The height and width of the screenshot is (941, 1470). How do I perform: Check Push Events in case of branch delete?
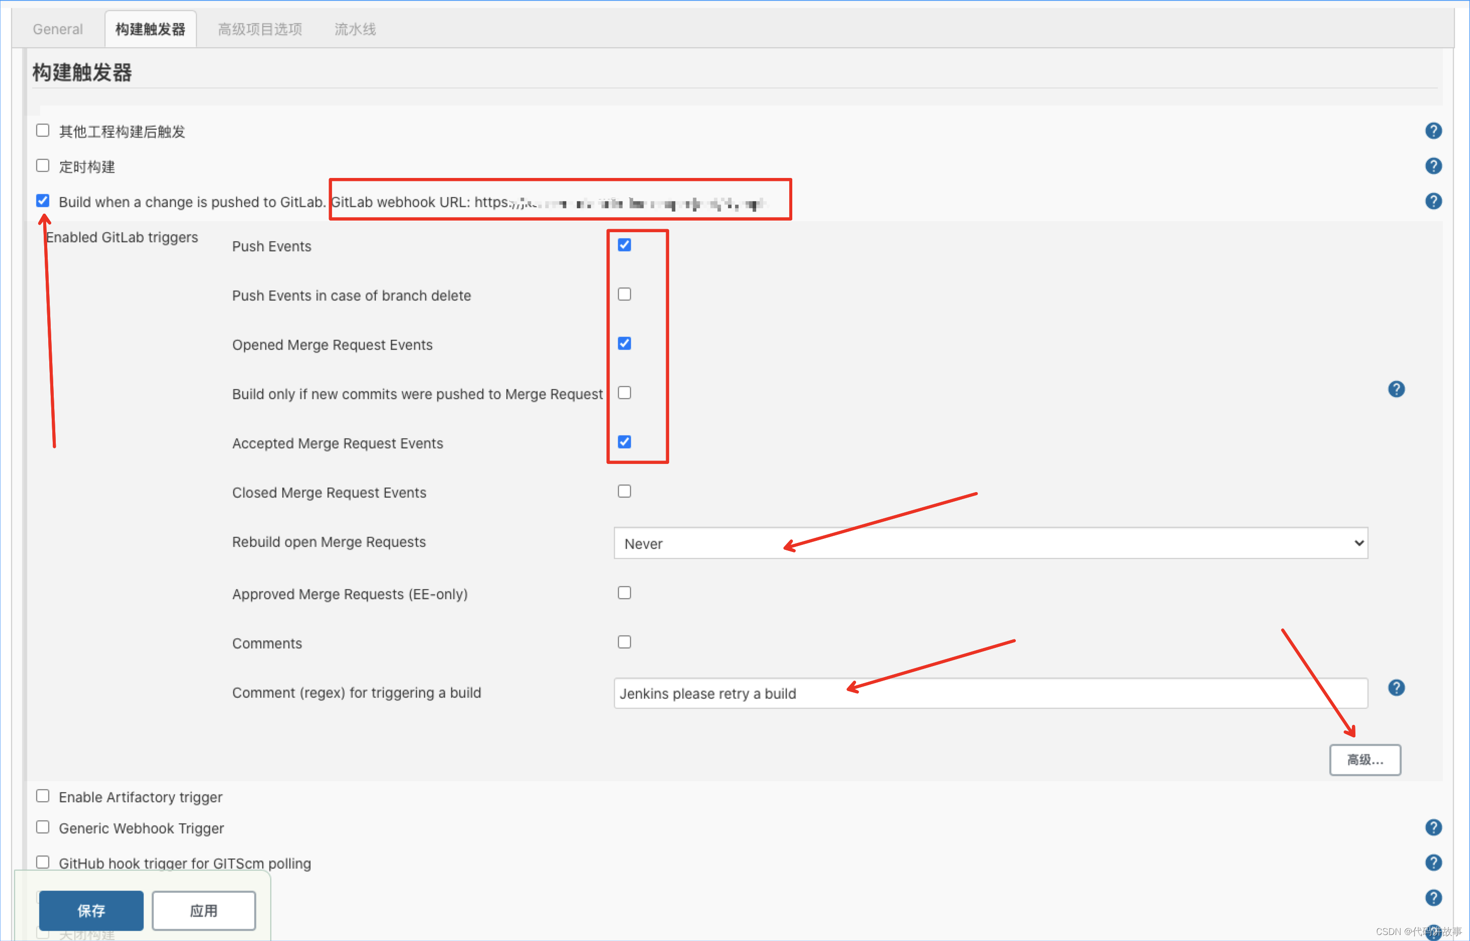[624, 295]
